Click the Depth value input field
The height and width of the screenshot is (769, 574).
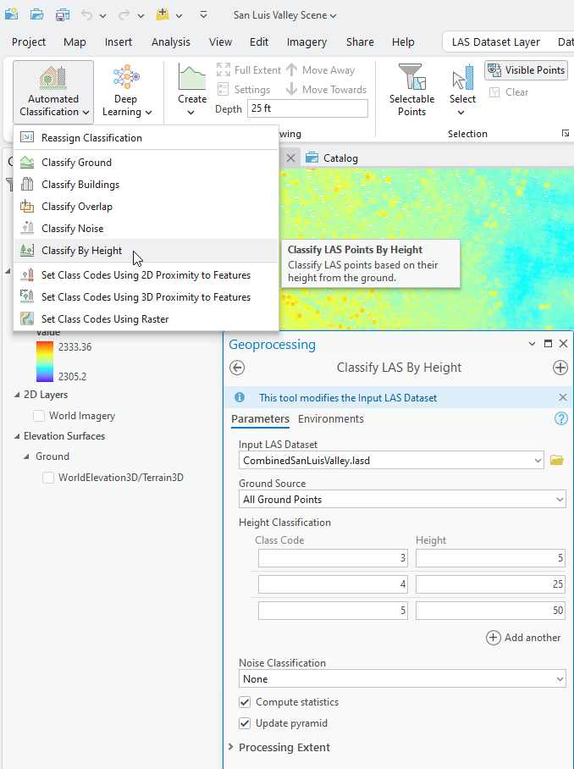(307, 108)
